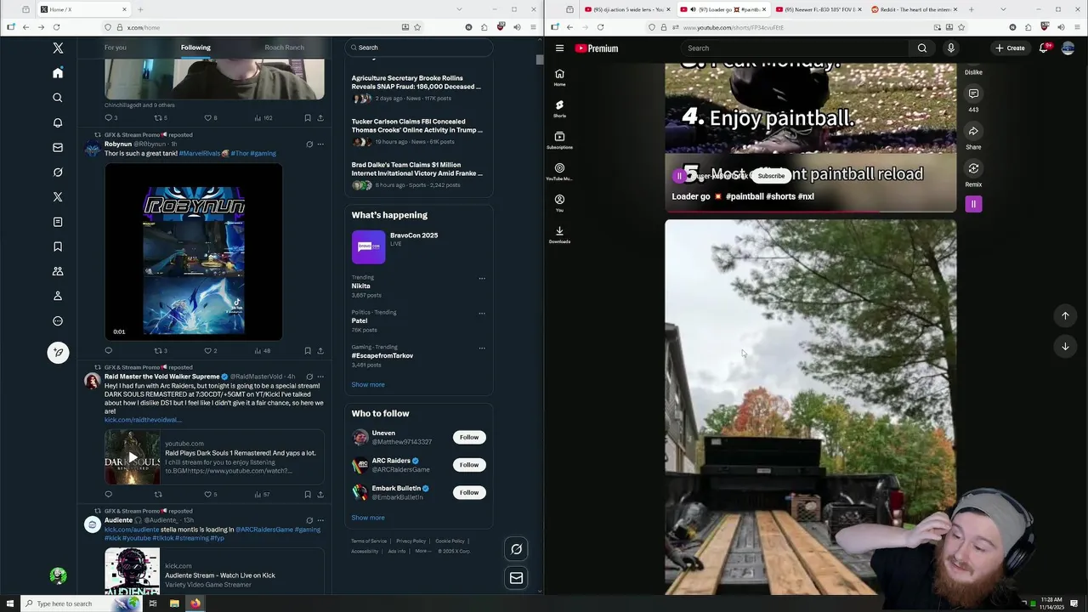Open more options for the Raid Master post
The width and height of the screenshot is (1088, 612).
tap(320, 377)
